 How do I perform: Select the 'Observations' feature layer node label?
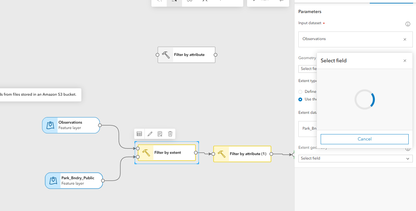(70, 122)
